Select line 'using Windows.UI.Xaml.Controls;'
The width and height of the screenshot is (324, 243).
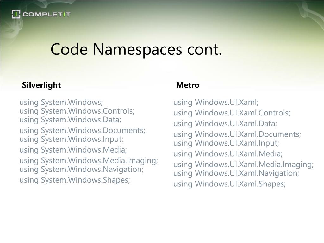(x=232, y=113)
